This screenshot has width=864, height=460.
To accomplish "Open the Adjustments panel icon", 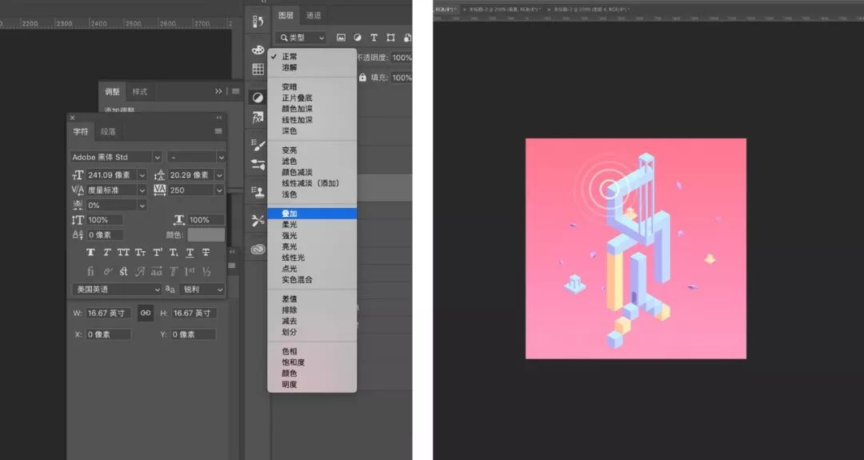I will [x=258, y=98].
